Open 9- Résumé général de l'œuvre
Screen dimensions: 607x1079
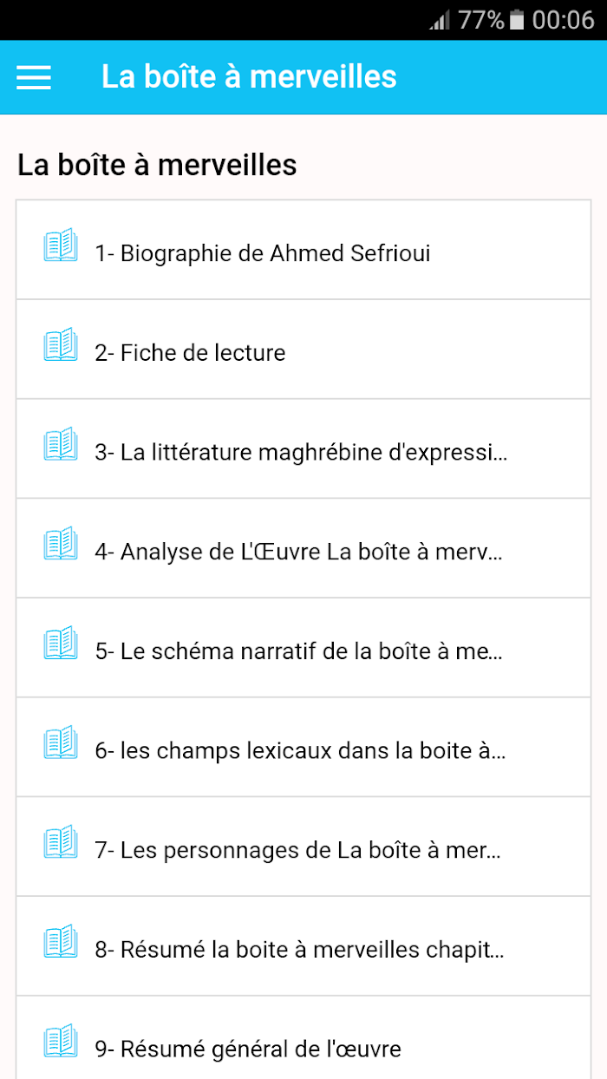point(303,1037)
